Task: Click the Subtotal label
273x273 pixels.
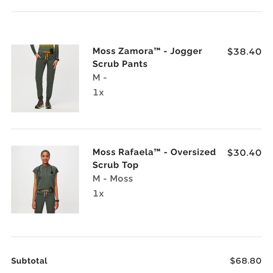Action: (x=29, y=261)
